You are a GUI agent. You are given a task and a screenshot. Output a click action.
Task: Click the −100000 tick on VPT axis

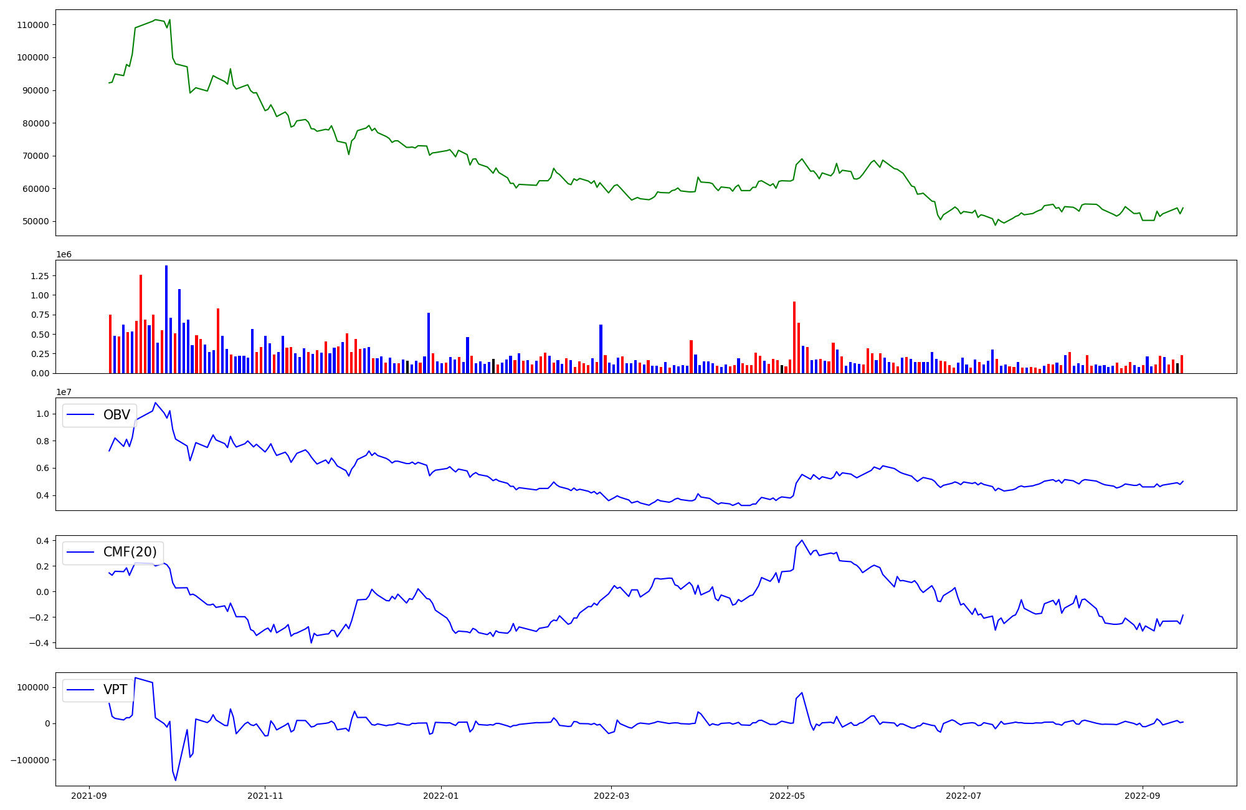31,760
